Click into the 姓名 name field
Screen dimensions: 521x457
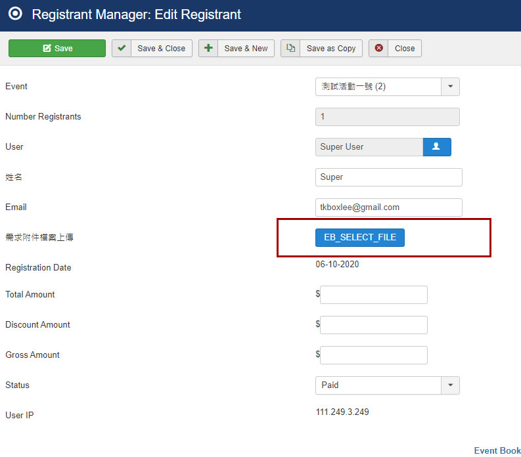tap(388, 177)
